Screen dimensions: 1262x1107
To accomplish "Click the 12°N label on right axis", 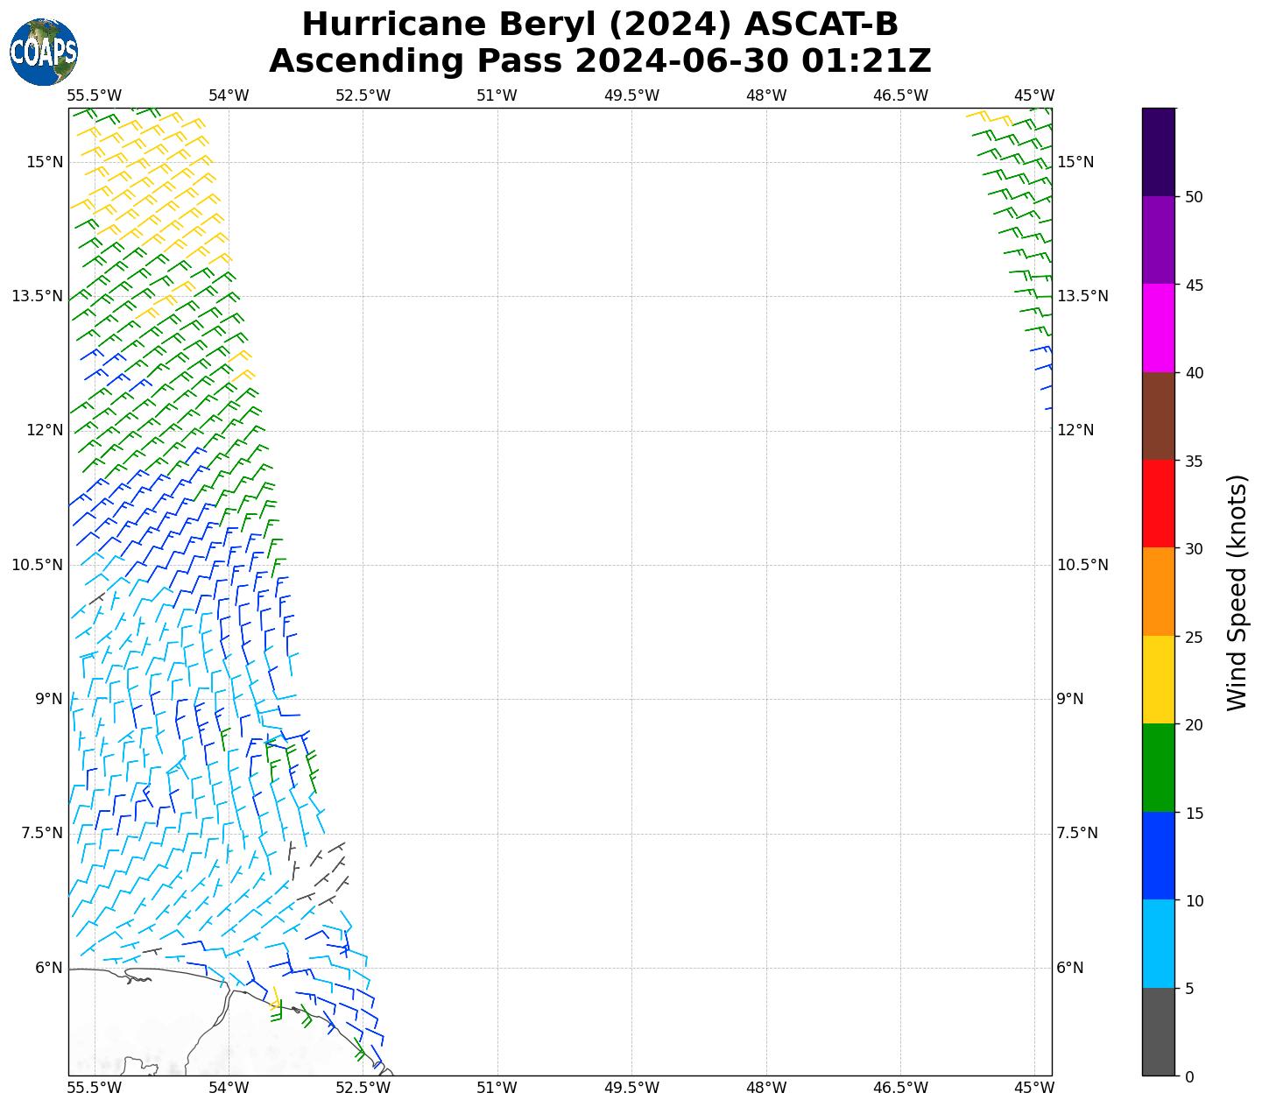I will pyautogui.click(x=1075, y=430).
